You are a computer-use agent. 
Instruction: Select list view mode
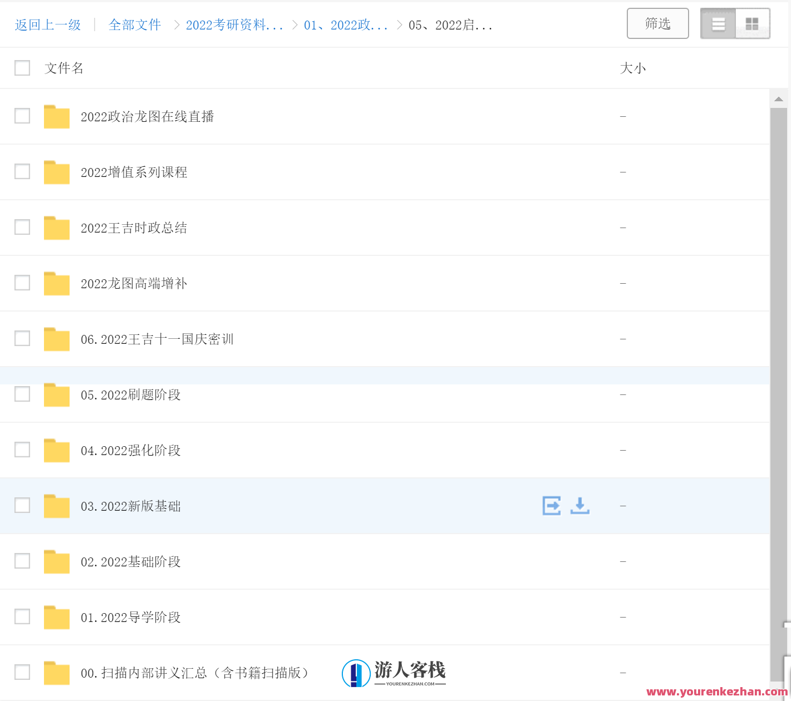tap(718, 23)
